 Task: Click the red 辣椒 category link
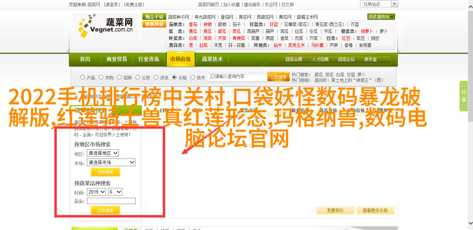[x=207, y=24]
